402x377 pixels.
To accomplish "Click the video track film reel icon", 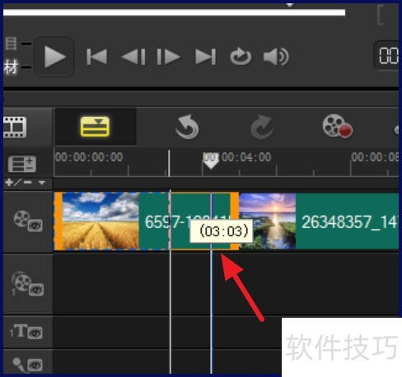I will coord(22,219).
